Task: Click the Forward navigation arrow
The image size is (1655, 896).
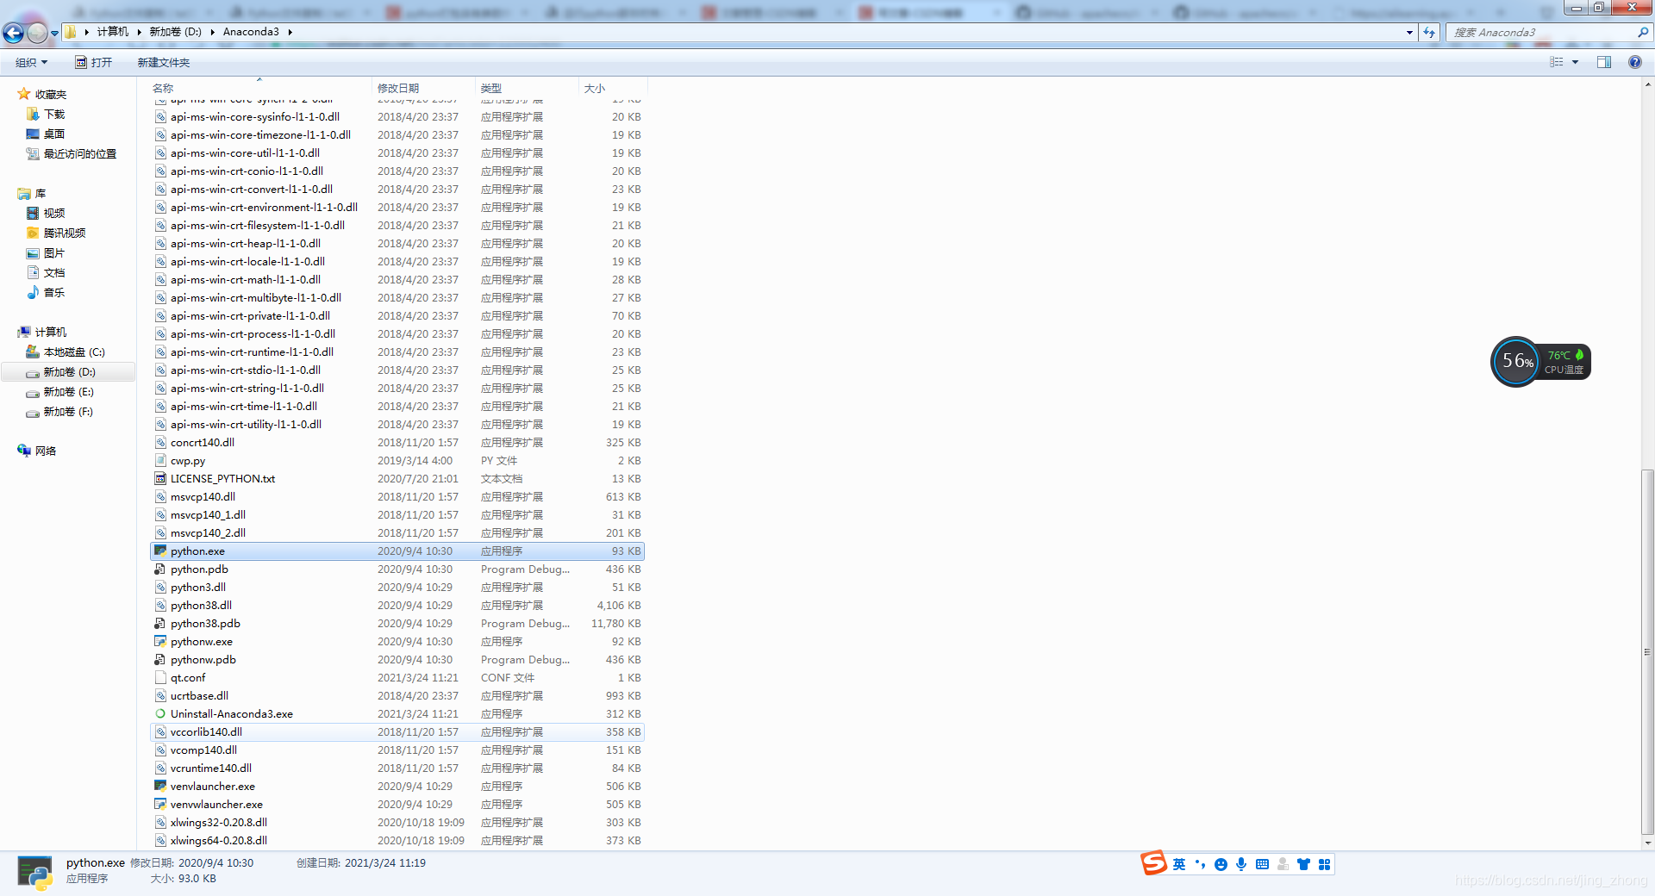Action: (37, 33)
